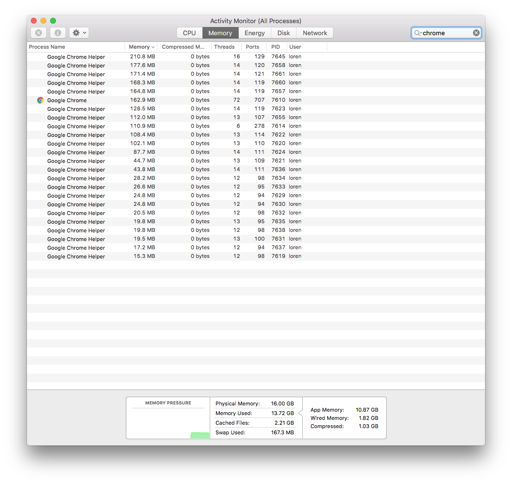Select the Chrome Helper row with 278 ports
Screen dimensions: 512x484
tap(256, 126)
